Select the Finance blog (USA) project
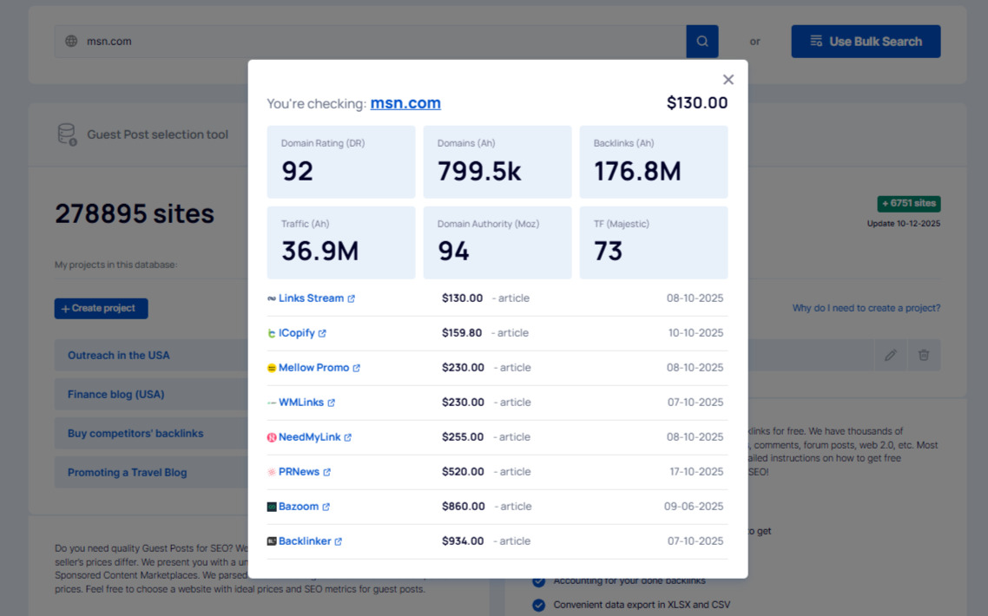Screen dimensions: 988x616 coord(117,394)
